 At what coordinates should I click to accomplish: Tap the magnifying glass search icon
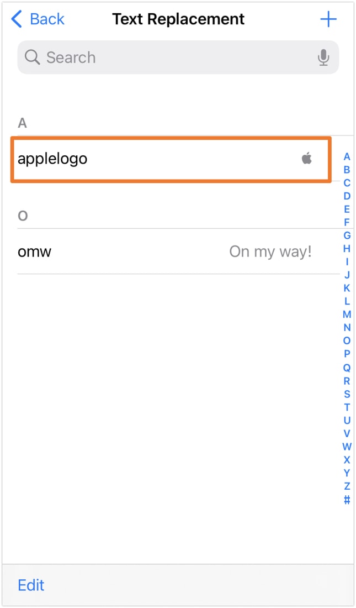[x=31, y=57]
